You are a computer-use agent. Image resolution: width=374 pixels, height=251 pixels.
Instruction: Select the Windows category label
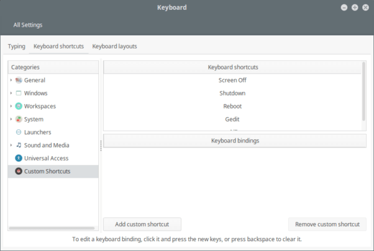point(36,93)
